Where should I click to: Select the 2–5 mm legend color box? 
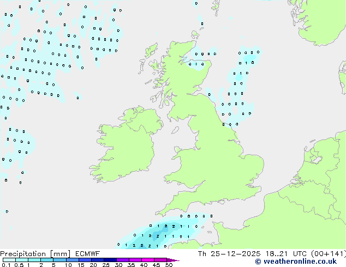click(47, 260)
